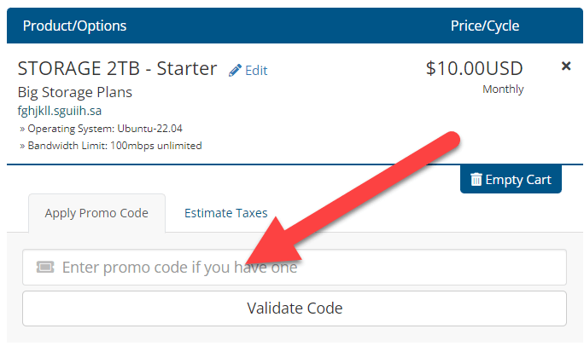Click the Price/Cycle column header
This screenshot has height=346, width=584.
tap(484, 26)
